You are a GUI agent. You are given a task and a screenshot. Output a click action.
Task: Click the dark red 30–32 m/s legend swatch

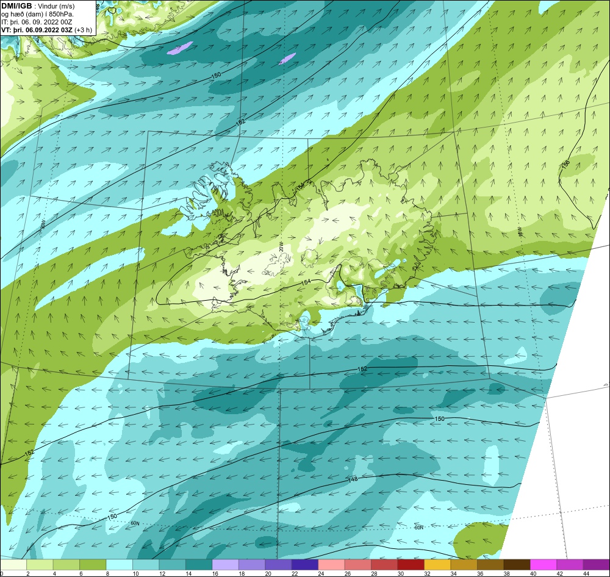pyautogui.click(x=411, y=565)
